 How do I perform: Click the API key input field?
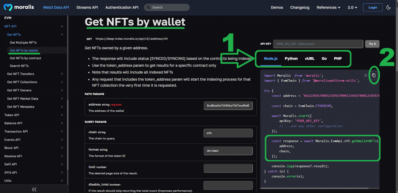(318, 44)
